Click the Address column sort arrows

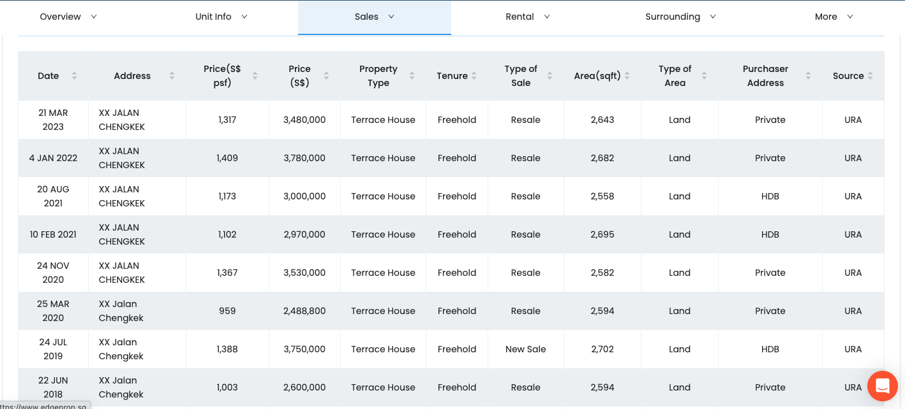coord(172,76)
